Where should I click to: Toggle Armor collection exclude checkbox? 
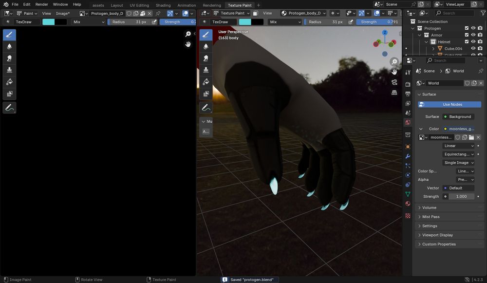point(467,35)
